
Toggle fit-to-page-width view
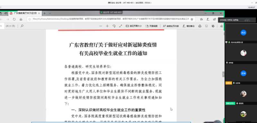134,26
